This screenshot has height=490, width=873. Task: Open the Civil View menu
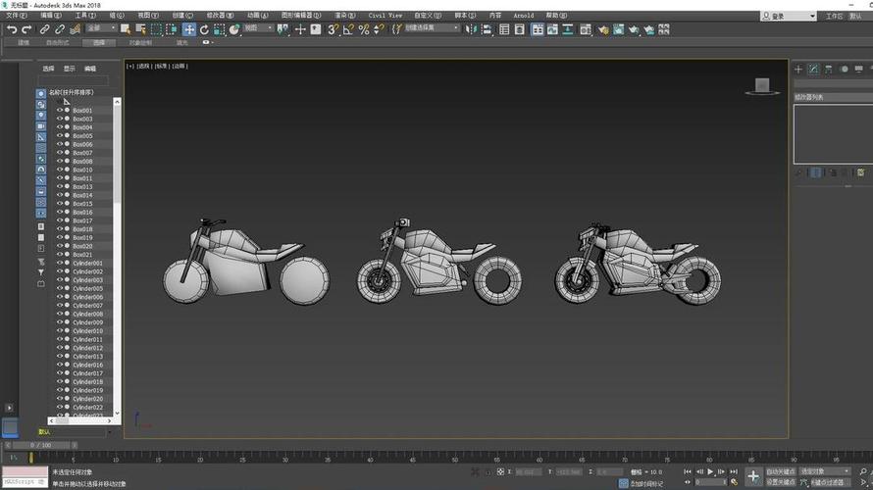click(385, 16)
